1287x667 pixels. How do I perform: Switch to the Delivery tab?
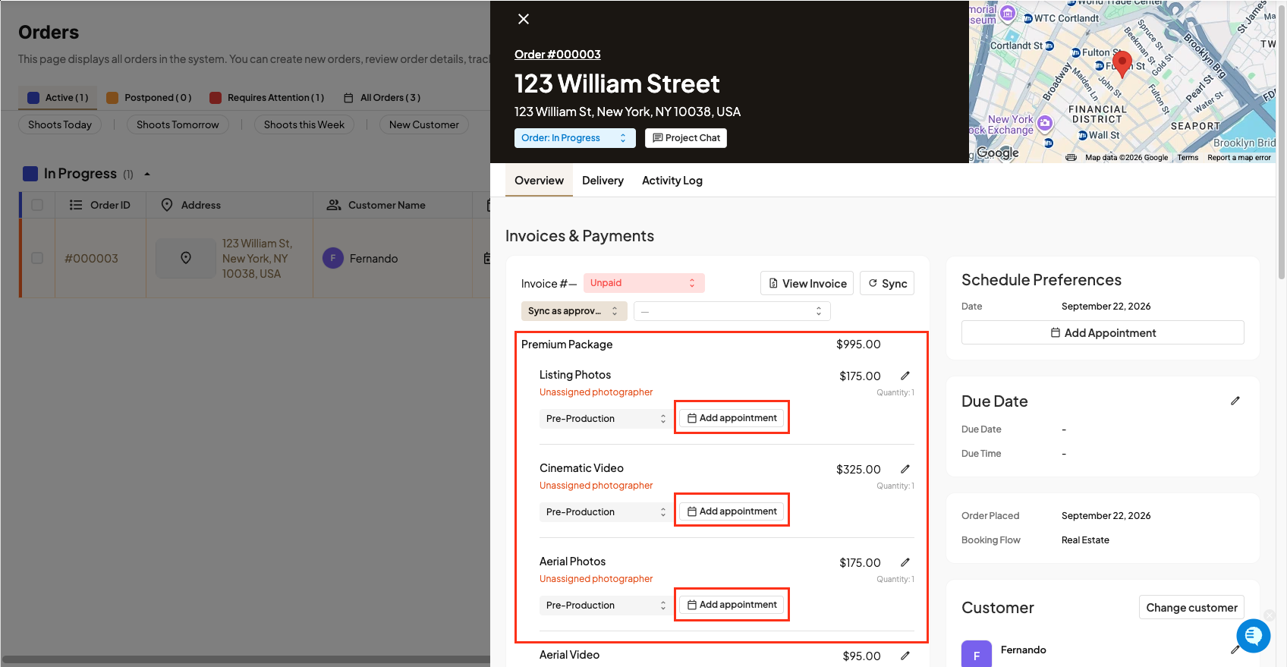603,181
